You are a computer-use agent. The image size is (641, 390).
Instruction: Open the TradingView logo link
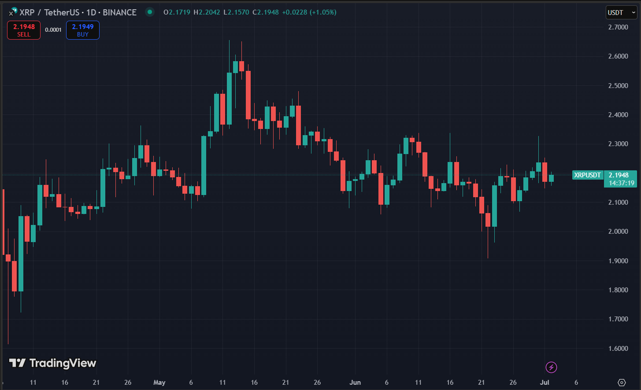tap(52, 363)
